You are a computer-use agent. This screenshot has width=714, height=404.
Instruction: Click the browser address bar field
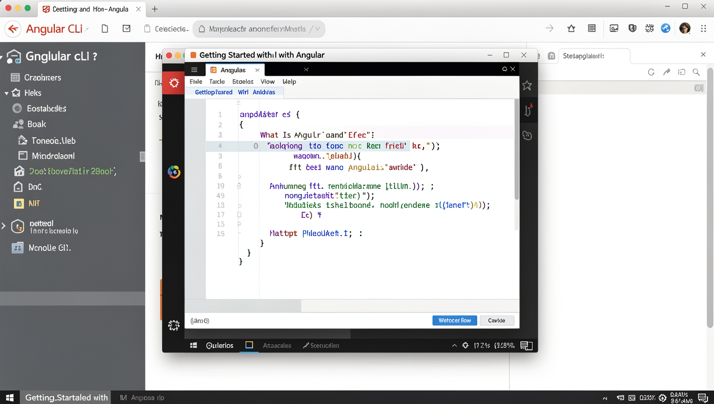click(259, 29)
